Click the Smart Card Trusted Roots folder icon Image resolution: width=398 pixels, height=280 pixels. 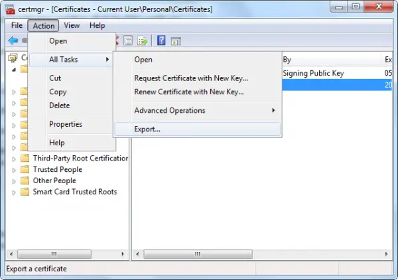point(25,191)
